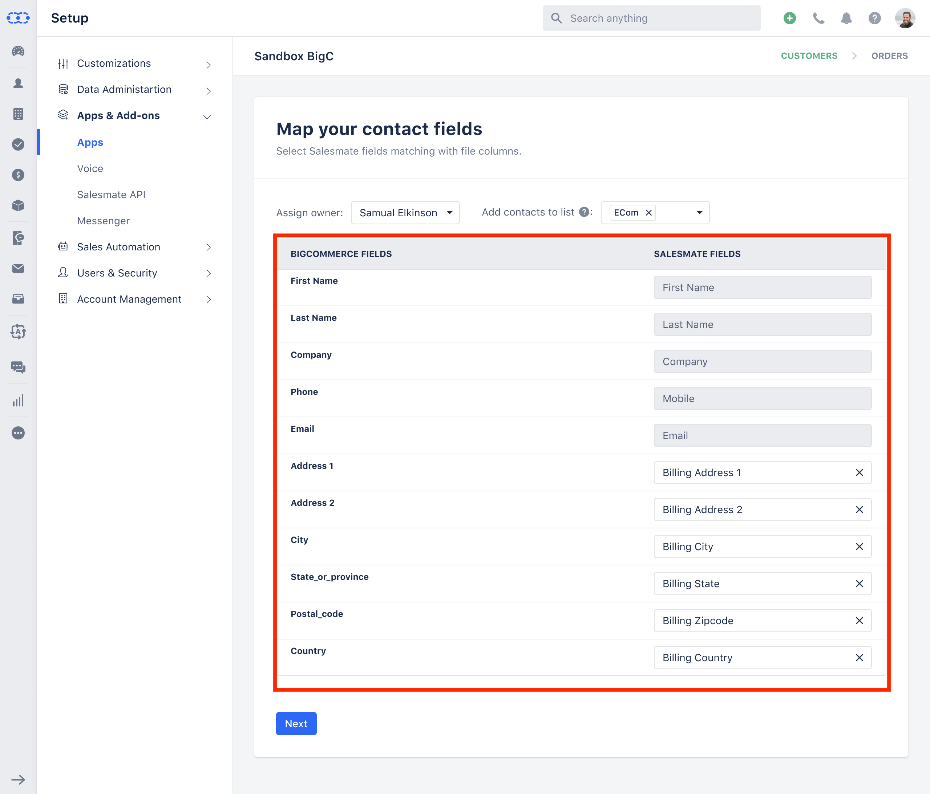Screen dimensions: 930x794
Task: Select the Salesmate API menu item
Action: tap(111, 195)
